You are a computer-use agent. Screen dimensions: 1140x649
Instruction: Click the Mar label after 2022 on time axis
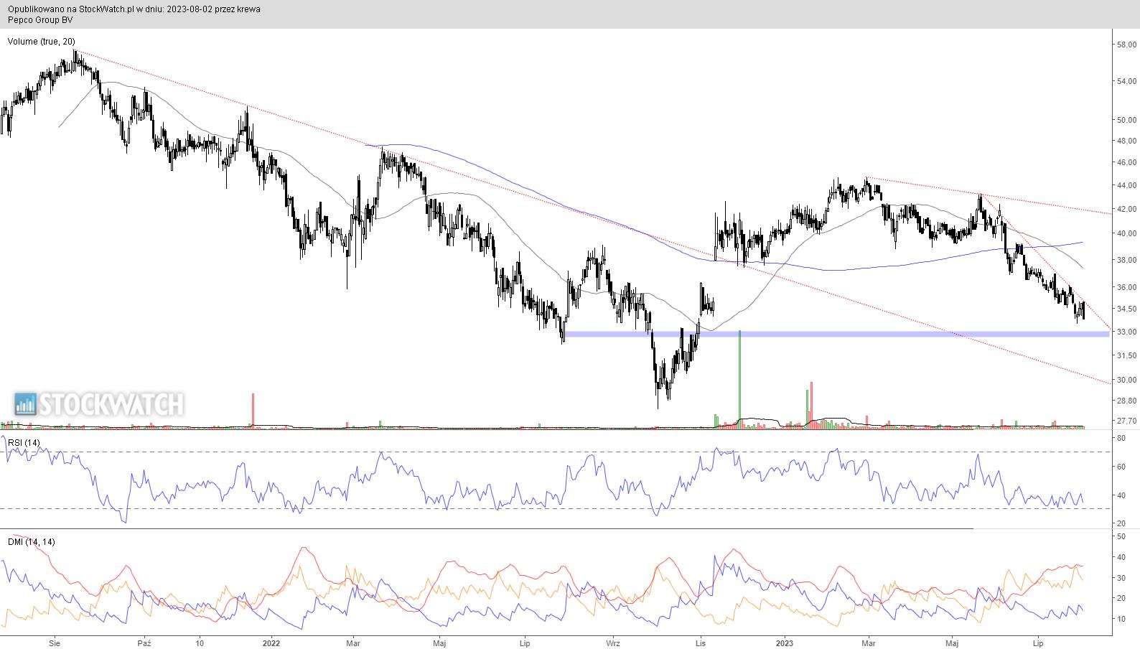pos(352,643)
